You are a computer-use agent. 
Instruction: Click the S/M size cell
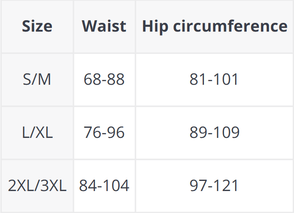pos(37,79)
